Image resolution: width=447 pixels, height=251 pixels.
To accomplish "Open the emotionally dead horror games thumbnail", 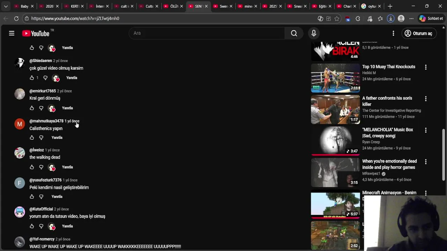I will [335, 172].
